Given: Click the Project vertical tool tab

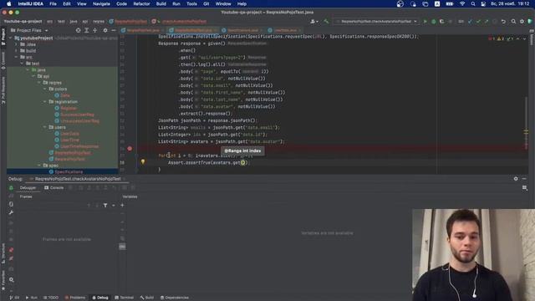Looking at the screenshot, I should click(x=3, y=37).
